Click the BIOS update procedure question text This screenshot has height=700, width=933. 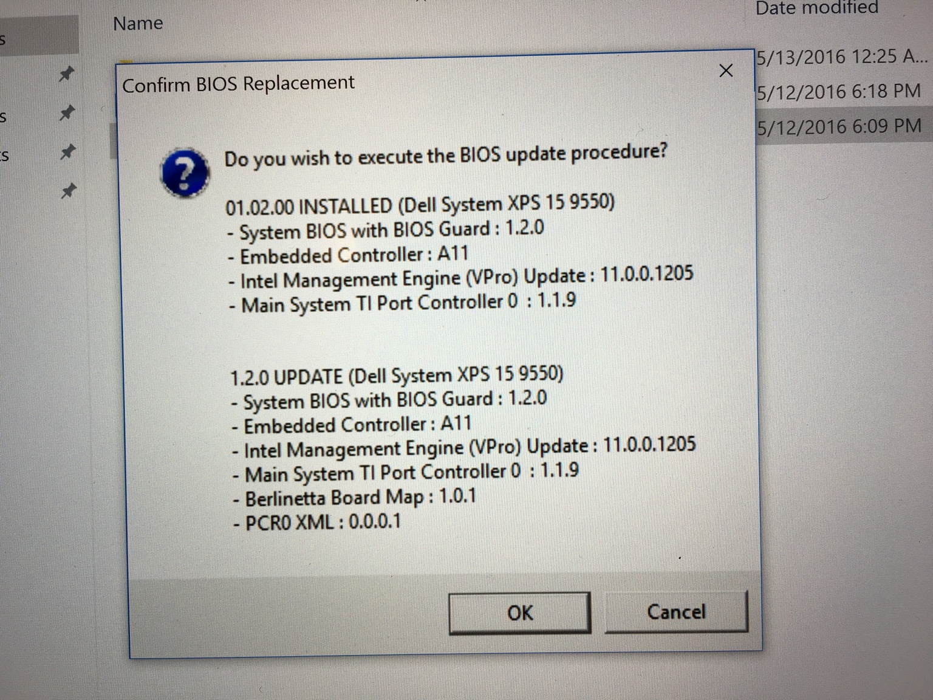(445, 155)
